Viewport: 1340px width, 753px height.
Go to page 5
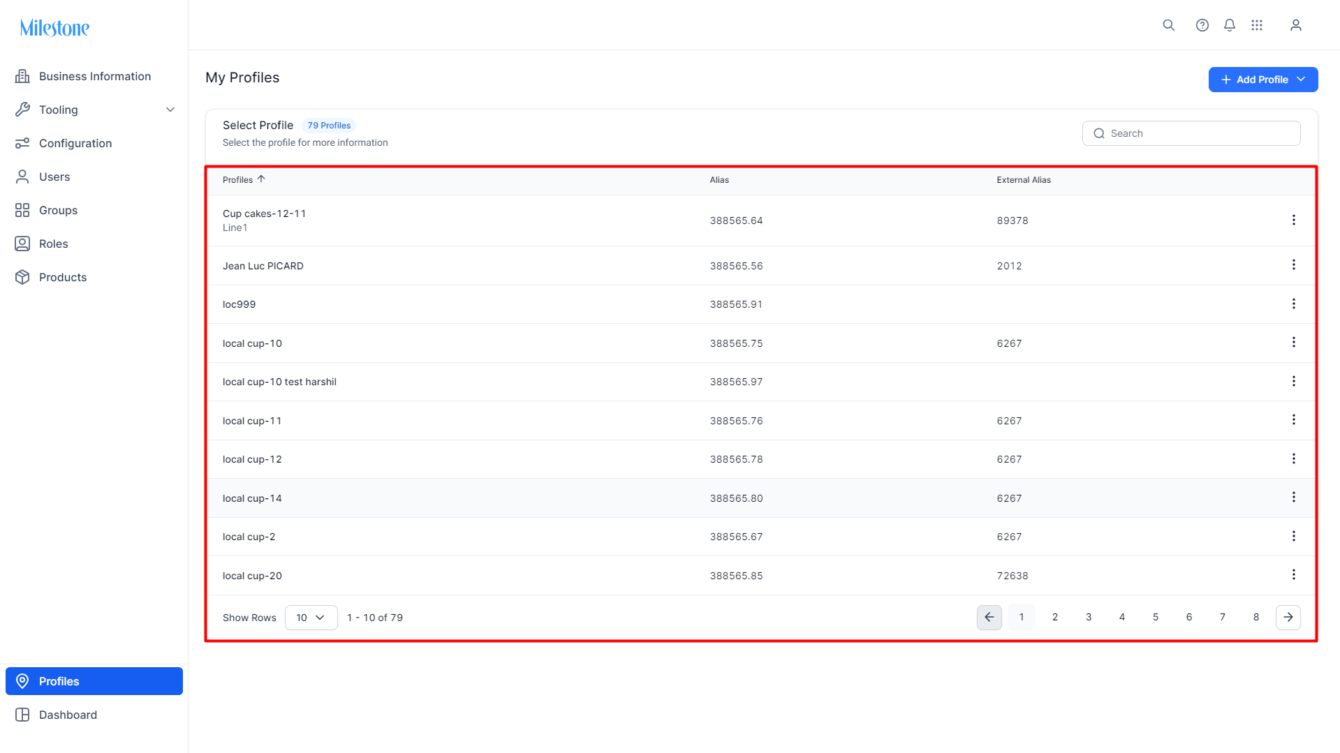point(1156,617)
